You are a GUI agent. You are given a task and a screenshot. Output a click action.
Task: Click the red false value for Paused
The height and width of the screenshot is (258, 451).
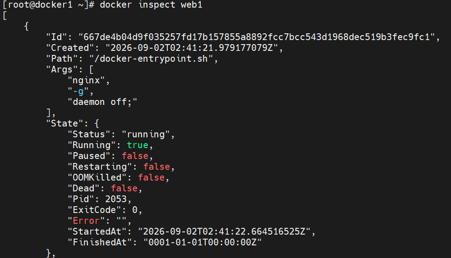(135, 156)
